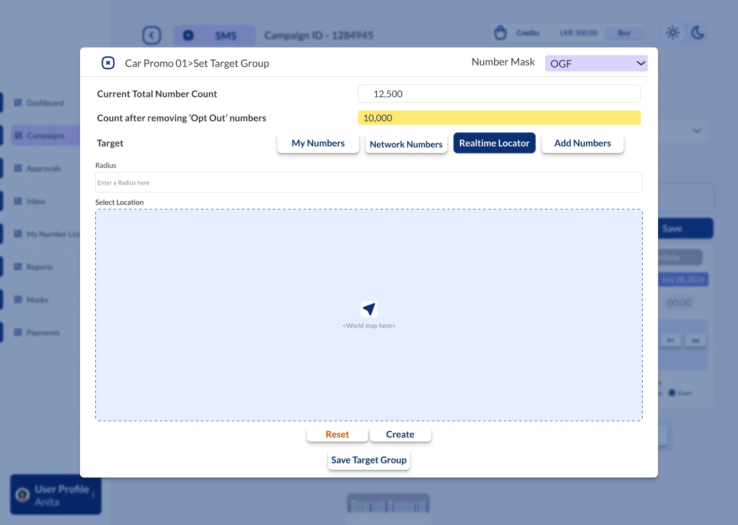Image resolution: width=738 pixels, height=525 pixels.
Task: Open Dashboard in background sidebar
Action: (39, 103)
